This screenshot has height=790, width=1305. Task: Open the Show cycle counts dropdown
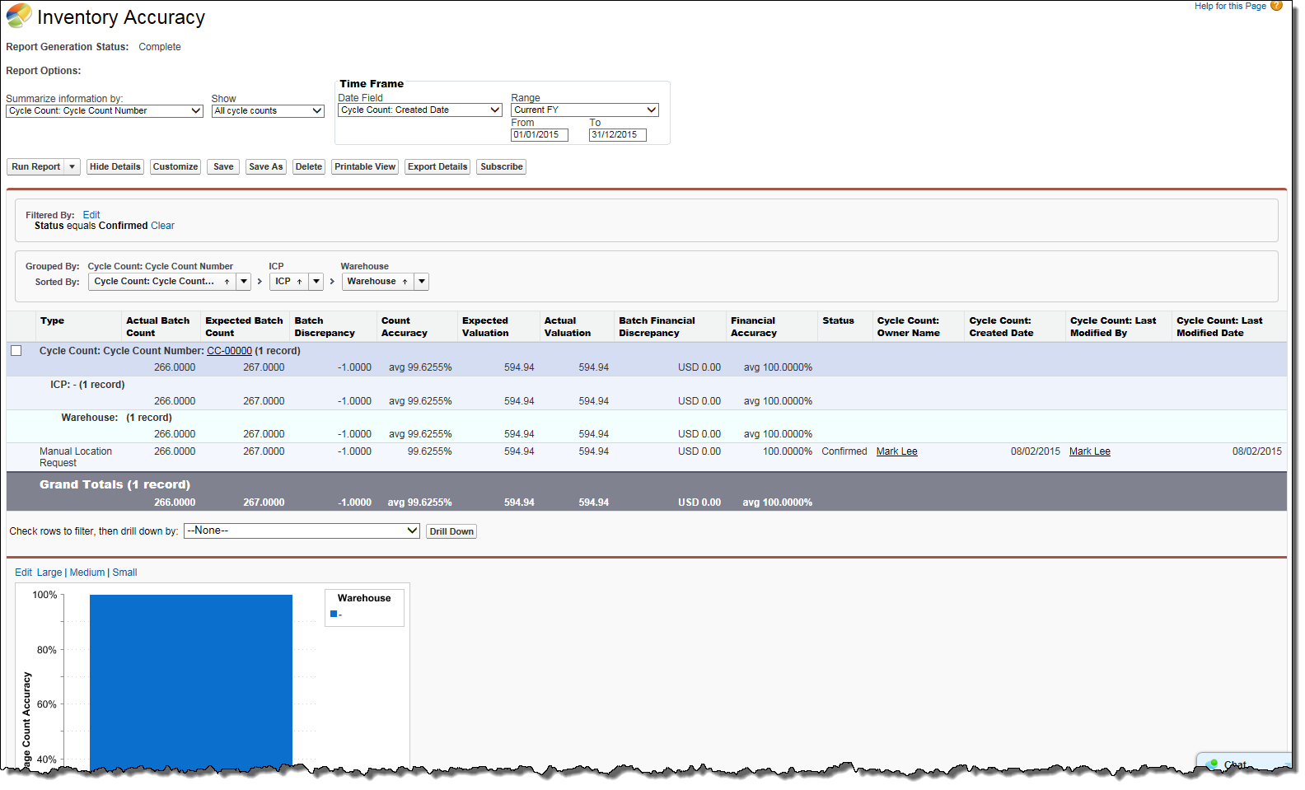(x=268, y=111)
